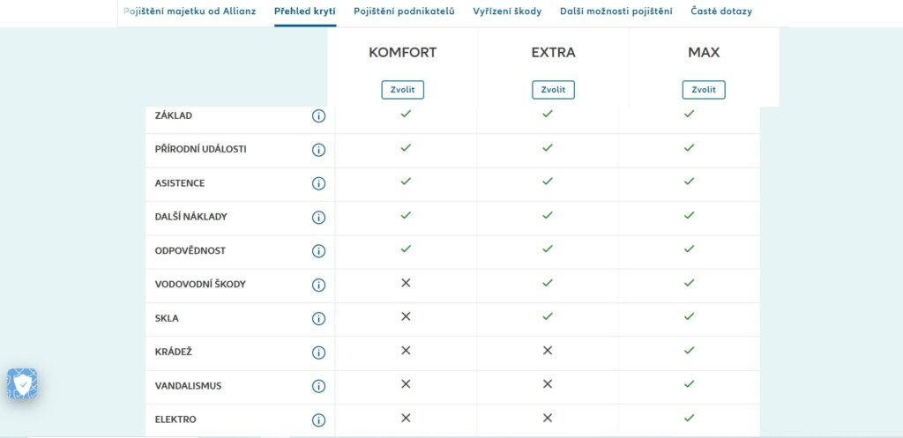Click EXTRA checkmark in SKLA row
The height and width of the screenshot is (438, 903).
coord(548,316)
